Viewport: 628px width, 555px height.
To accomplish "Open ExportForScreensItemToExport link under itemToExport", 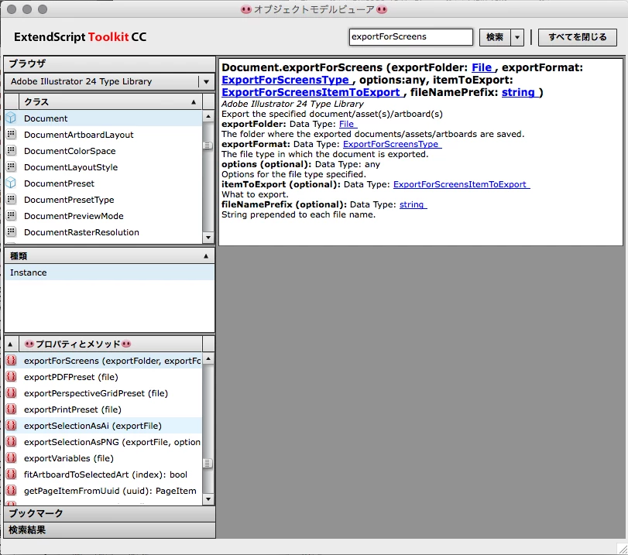I will pyautogui.click(x=462, y=184).
